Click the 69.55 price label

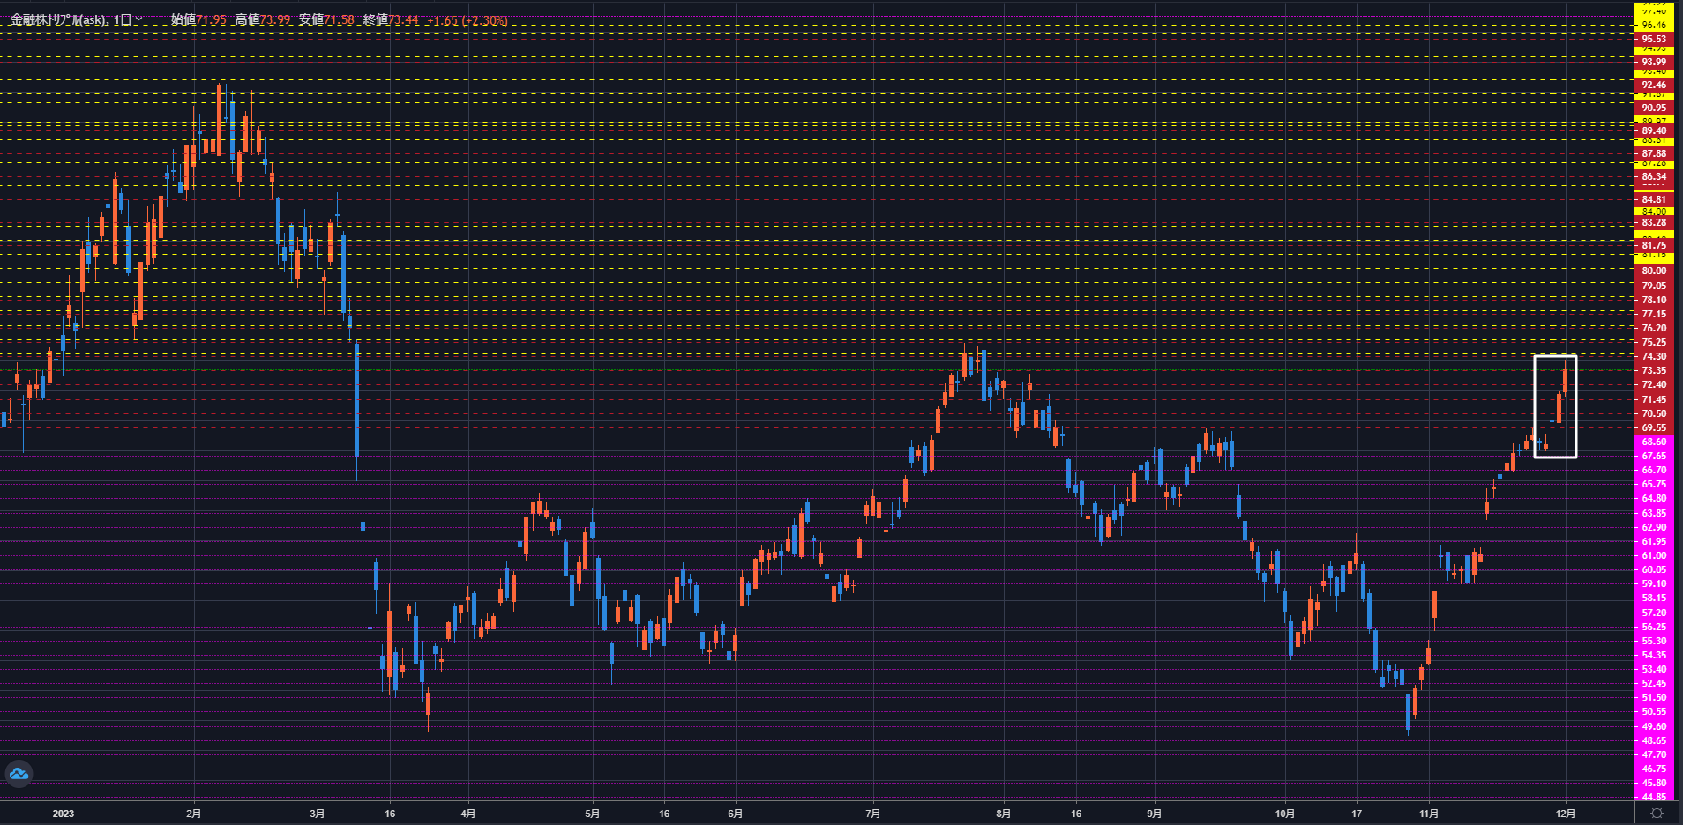pos(1654,427)
